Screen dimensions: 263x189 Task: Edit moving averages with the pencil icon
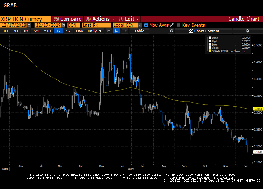(x=172, y=25)
